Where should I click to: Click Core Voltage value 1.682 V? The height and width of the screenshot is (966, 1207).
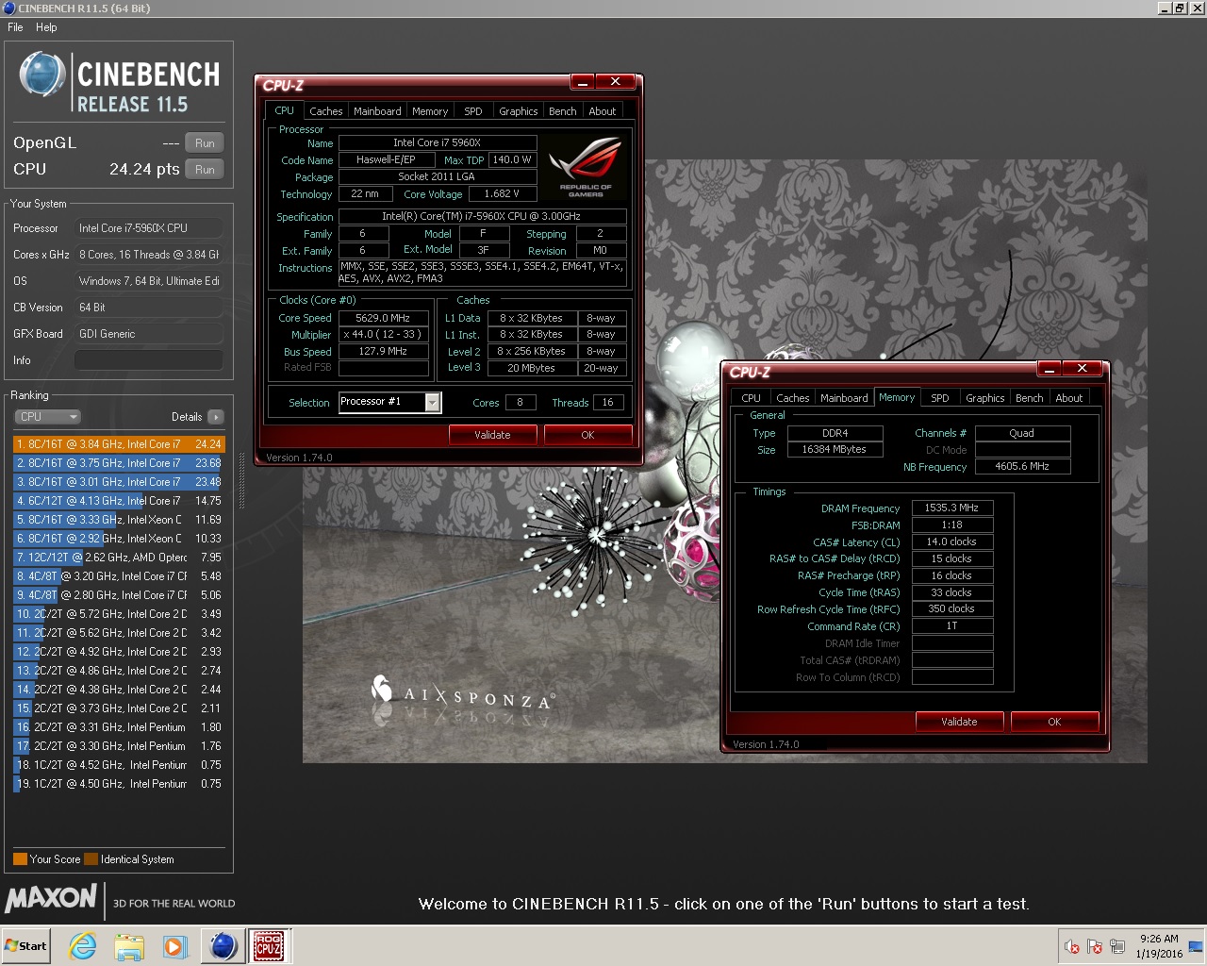pos(502,193)
